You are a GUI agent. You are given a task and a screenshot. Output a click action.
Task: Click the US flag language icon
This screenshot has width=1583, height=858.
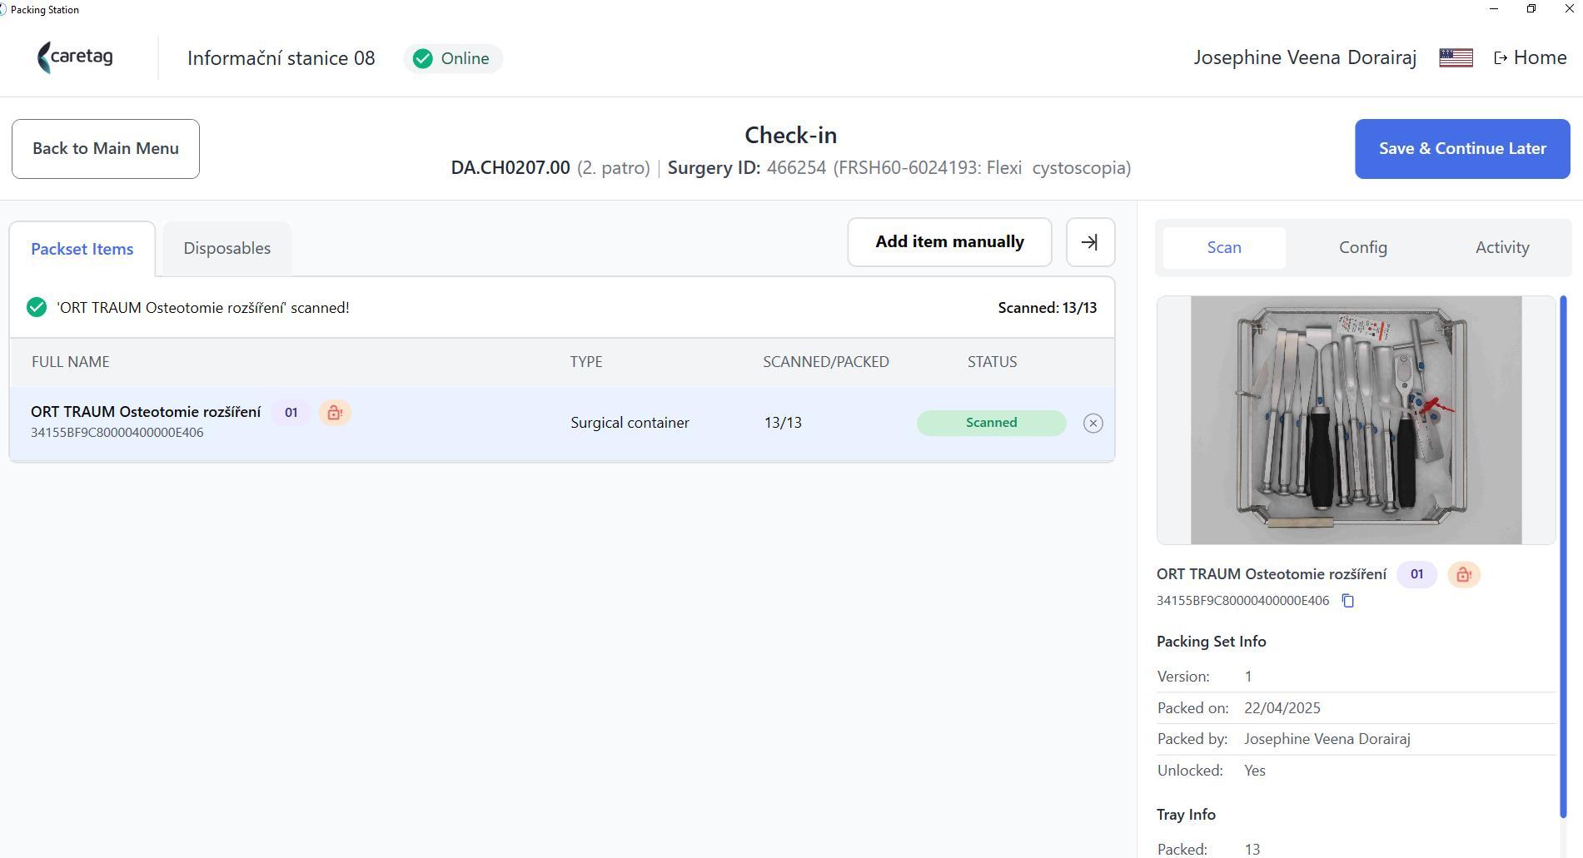(1456, 57)
